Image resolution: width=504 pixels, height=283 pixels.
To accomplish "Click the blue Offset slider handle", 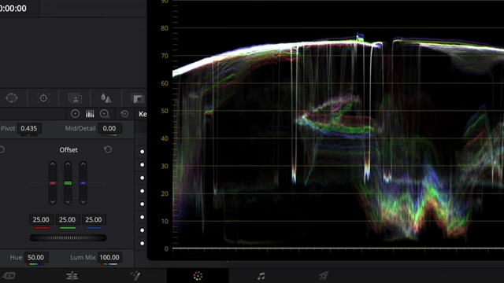I will click(x=83, y=183).
